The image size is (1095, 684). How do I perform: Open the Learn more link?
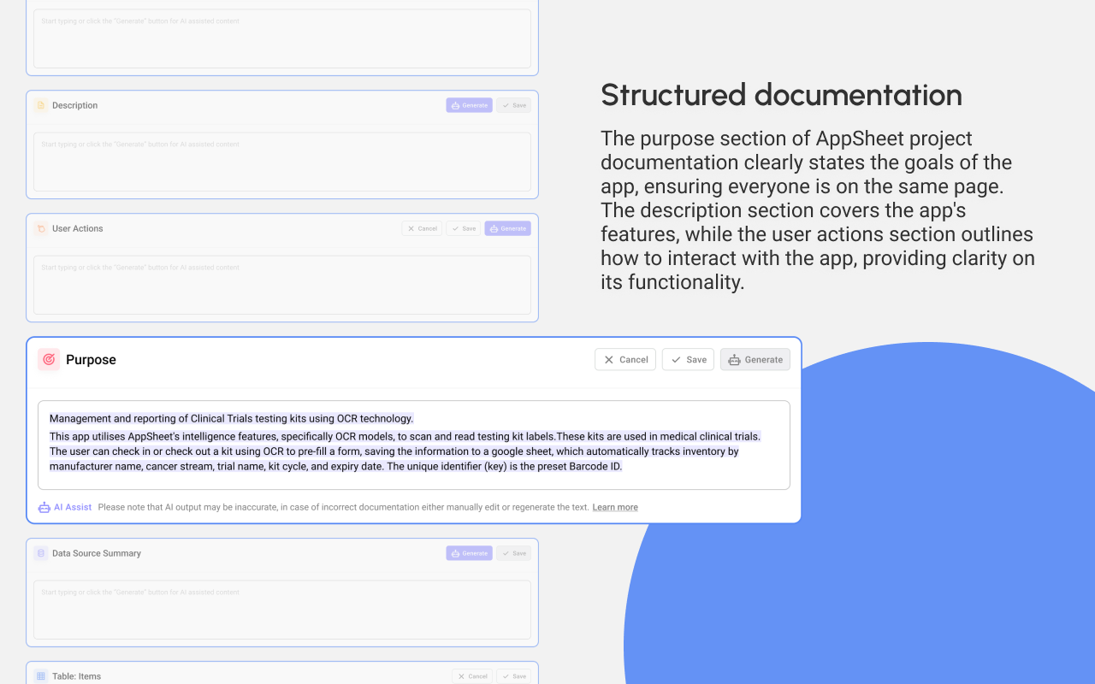tap(615, 507)
